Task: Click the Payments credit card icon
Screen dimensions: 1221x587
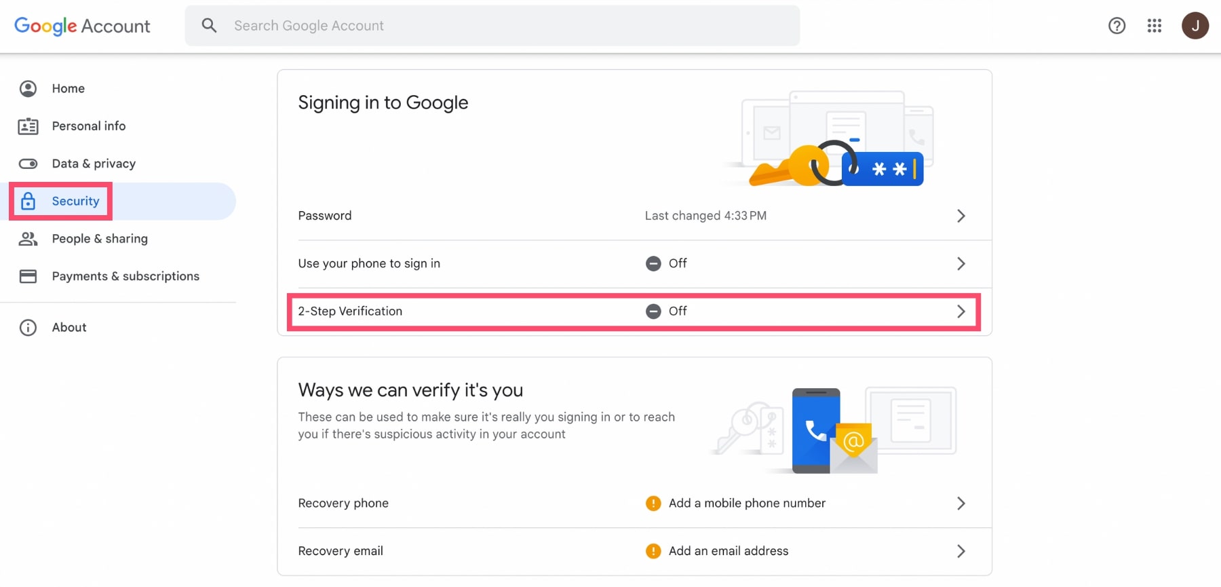Action: [x=28, y=276]
